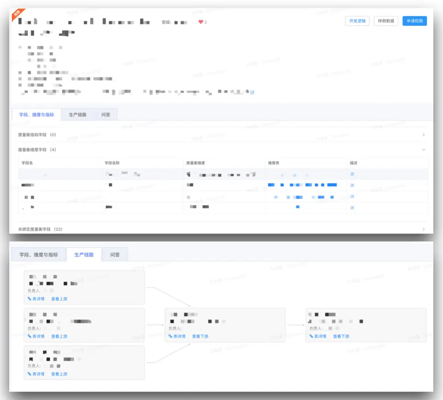Open 样例数据 sample data

pos(386,21)
